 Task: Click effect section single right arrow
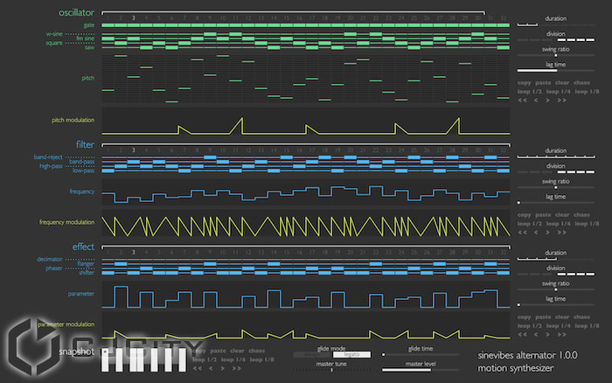coord(547,335)
